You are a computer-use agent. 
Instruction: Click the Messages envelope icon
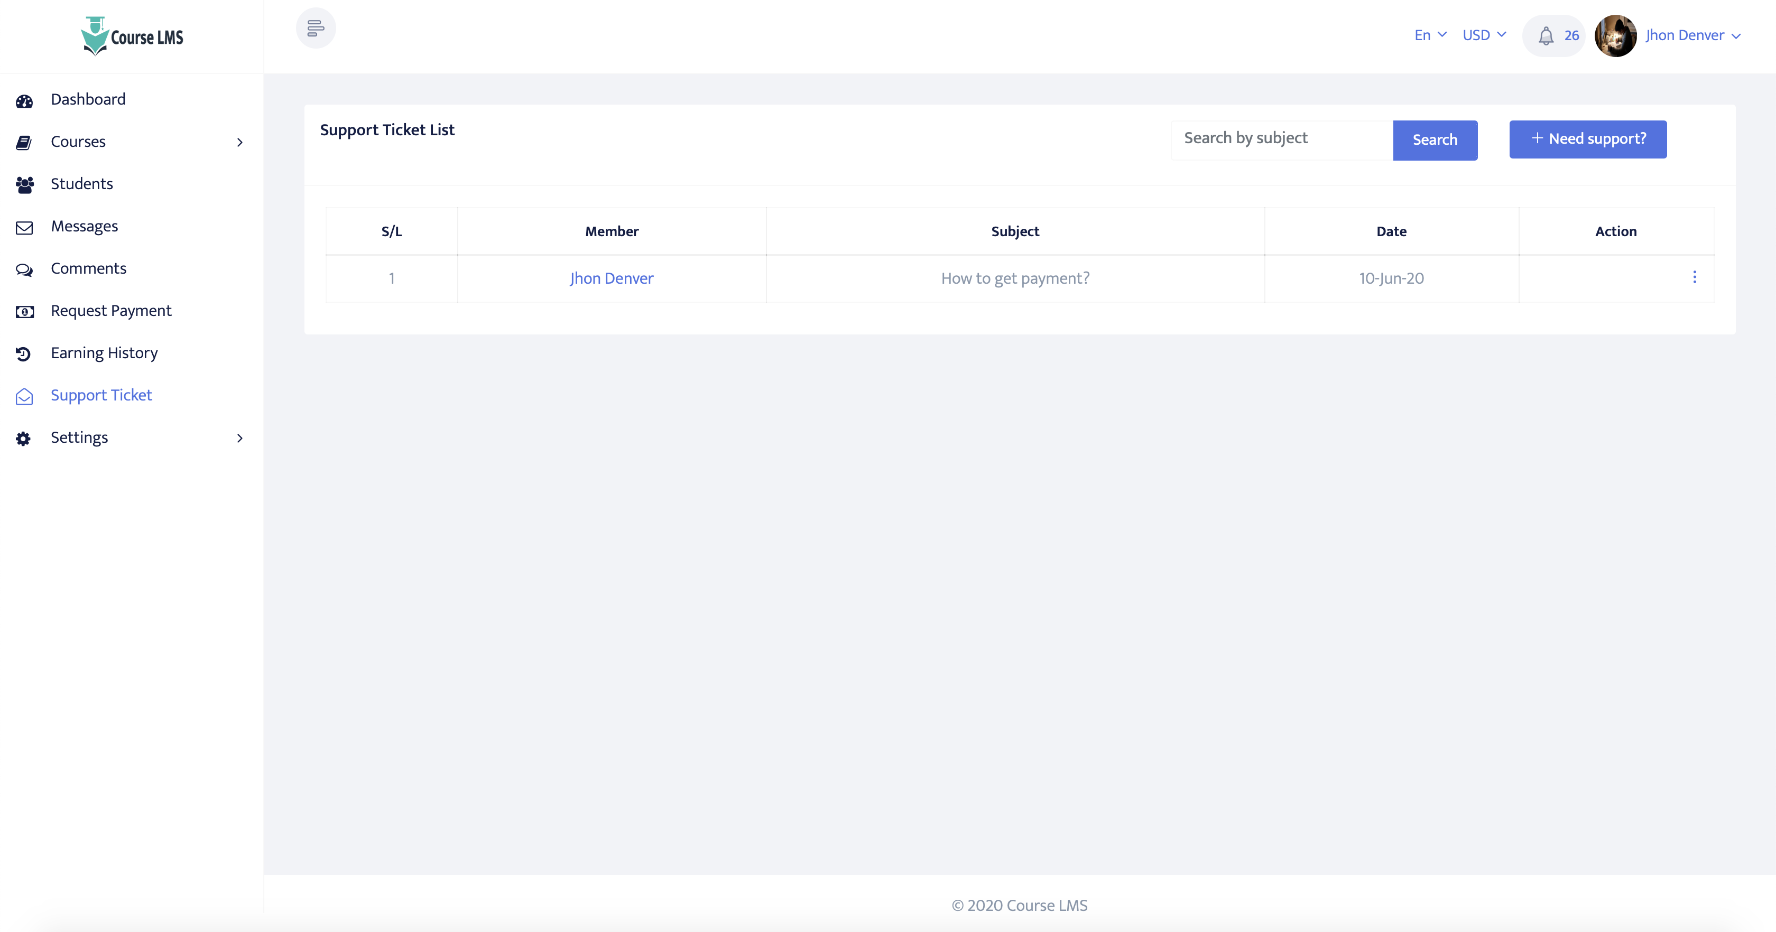point(24,228)
